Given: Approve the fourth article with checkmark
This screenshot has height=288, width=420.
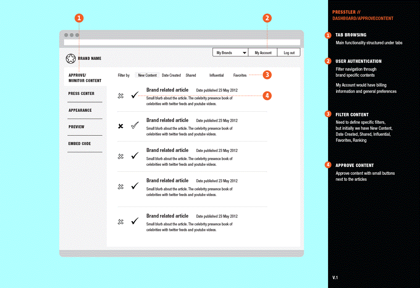Looking at the screenshot, I should pyautogui.click(x=134, y=186).
